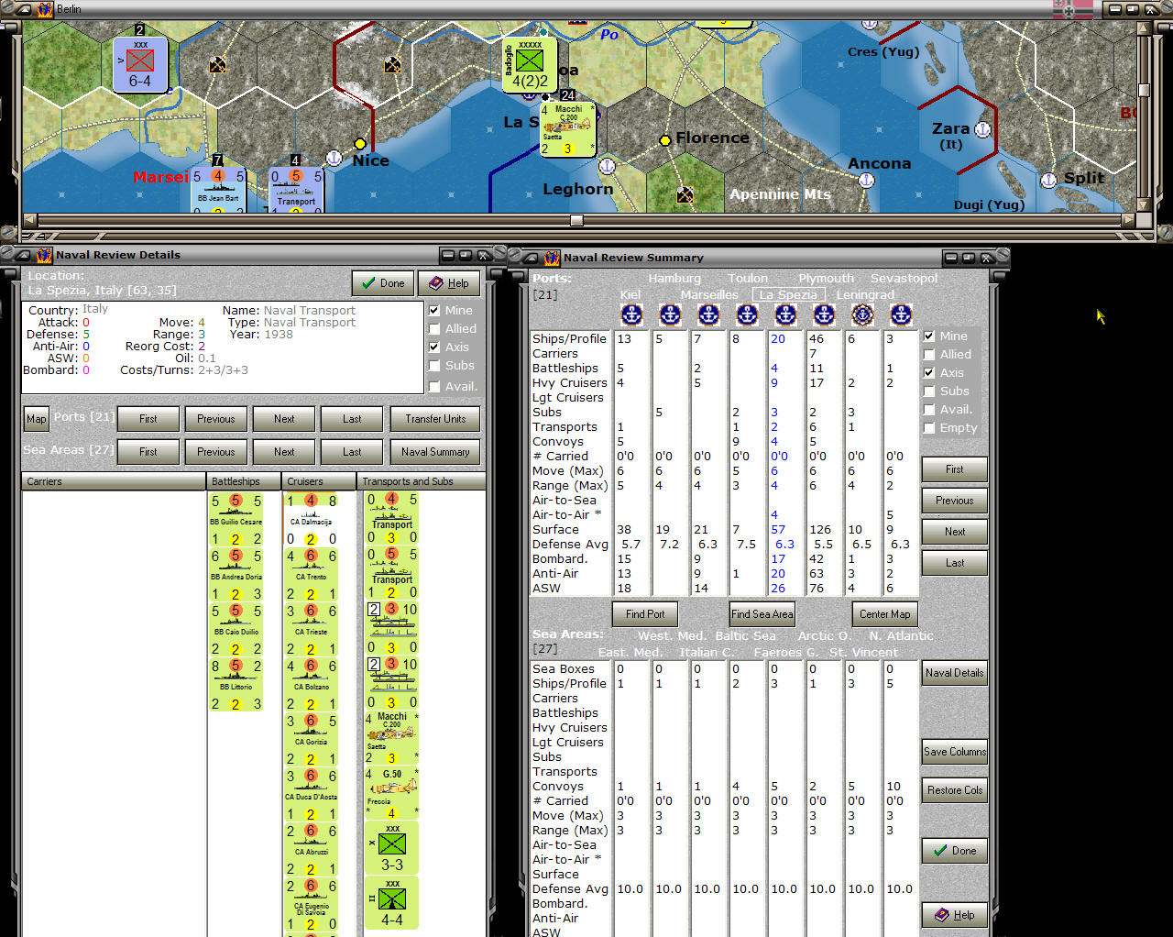This screenshot has width=1173, height=937.
Task: Open Help in the Naval Review Summary window
Action: [x=955, y=915]
